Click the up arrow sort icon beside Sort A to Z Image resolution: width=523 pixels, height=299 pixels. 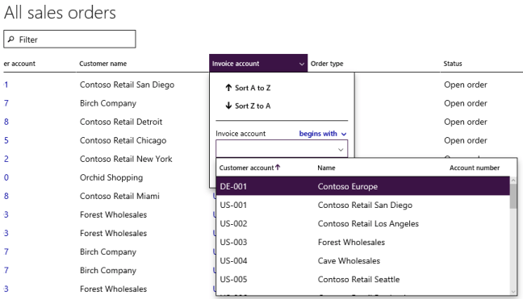228,88
